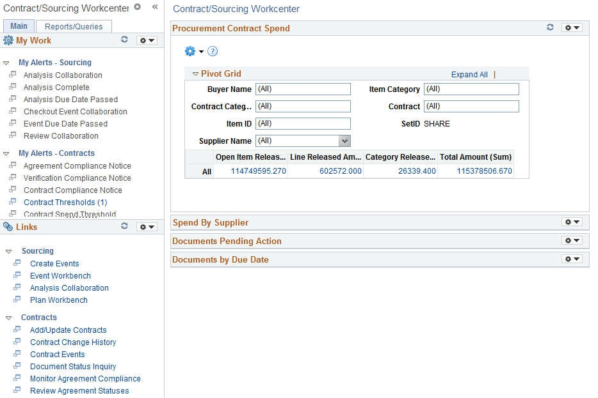Click the pivot grid help question icon
This screenshot has height=398, width=598.
(213, 51)
